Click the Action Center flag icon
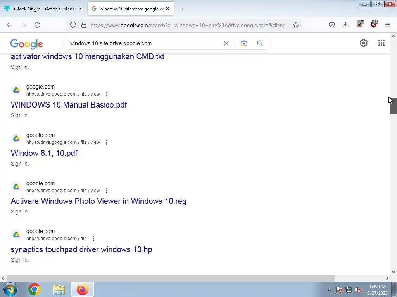 click(x=339, y=290)
